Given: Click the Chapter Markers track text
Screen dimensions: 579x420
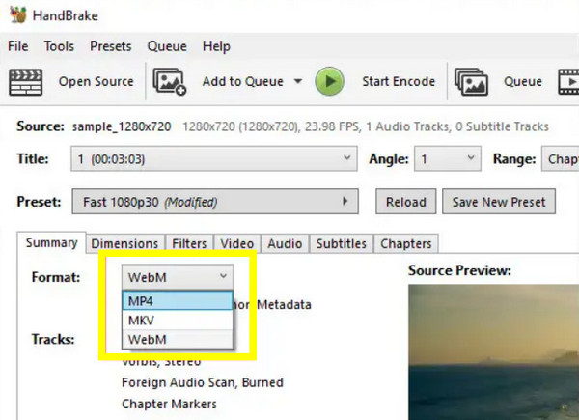Looking at the screenshot, I should (169, 404).
